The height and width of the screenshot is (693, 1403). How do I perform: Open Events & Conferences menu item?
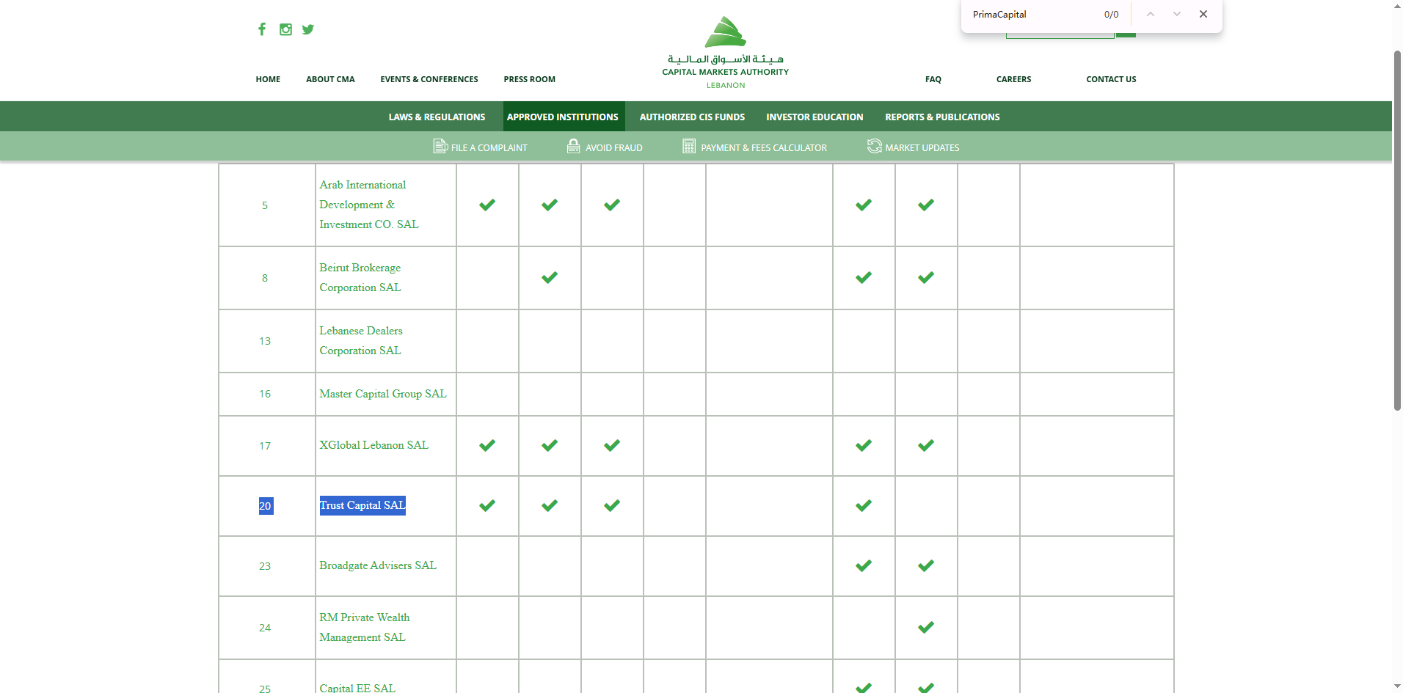pos(429,79)
